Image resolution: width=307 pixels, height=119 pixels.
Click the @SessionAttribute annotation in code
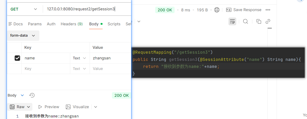click(222, 59)
